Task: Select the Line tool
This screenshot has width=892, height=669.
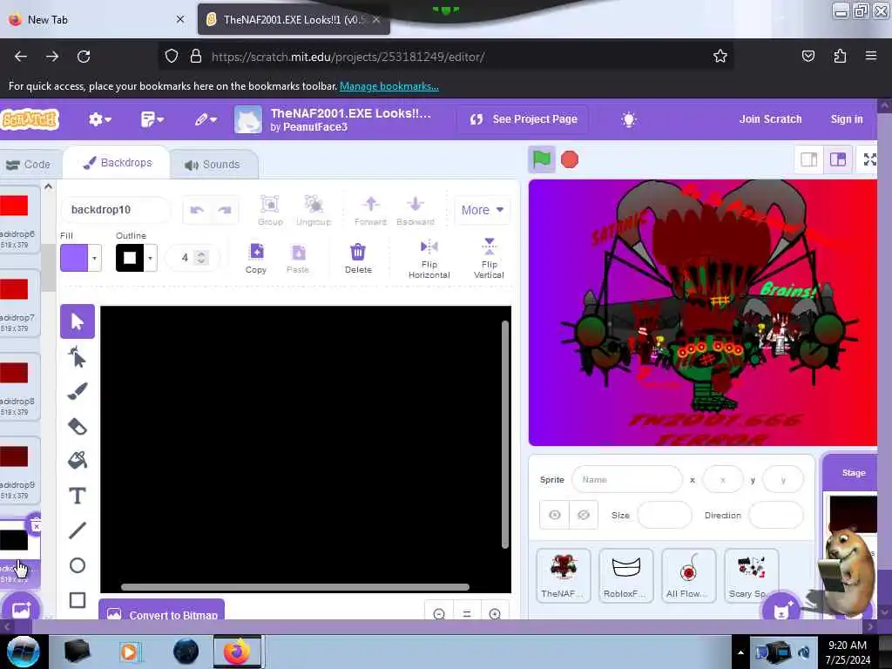Action: coord(78,530)
